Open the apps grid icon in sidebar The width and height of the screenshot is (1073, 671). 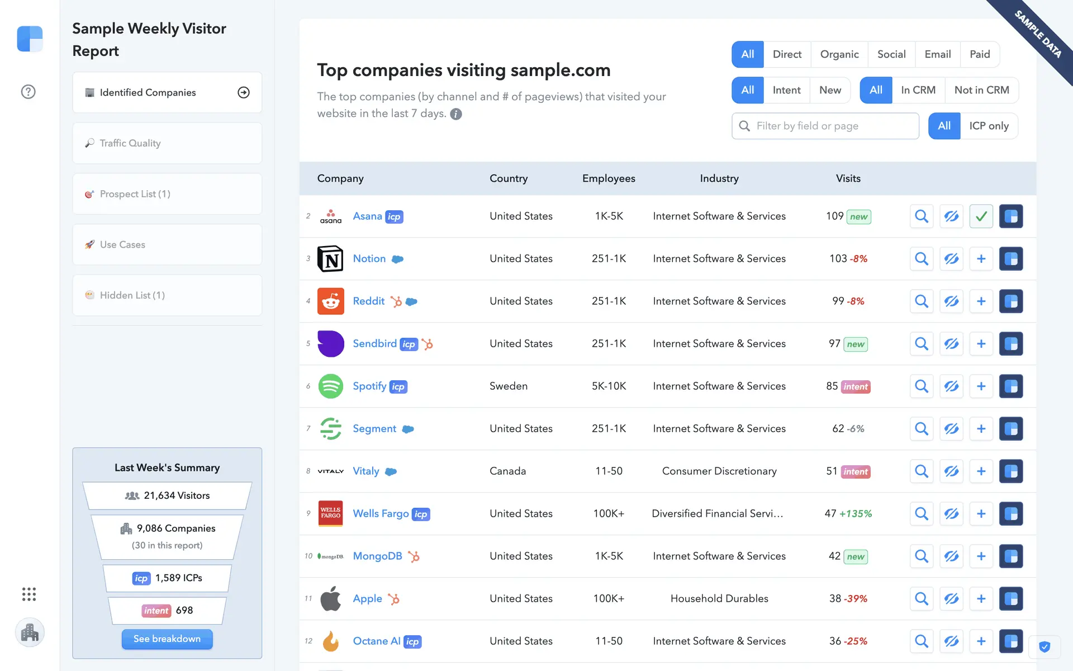29,594
